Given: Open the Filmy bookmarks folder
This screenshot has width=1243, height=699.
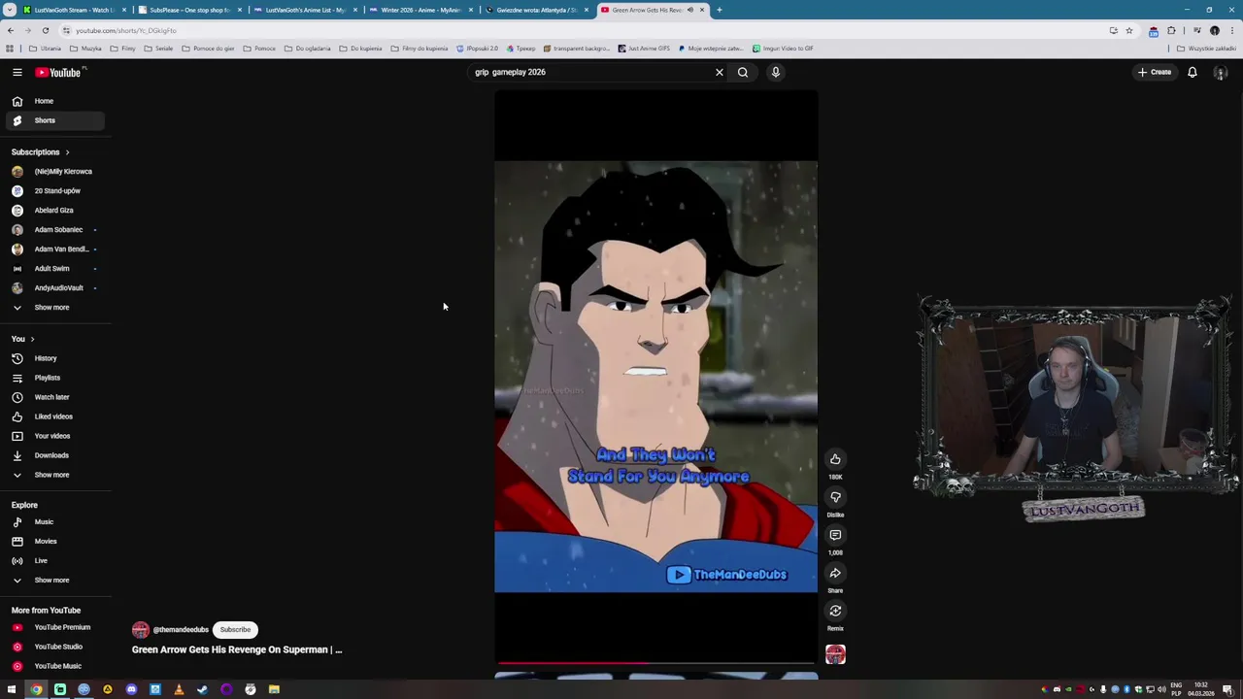Looking at the screenshot, I should click(x=124, y=49).
